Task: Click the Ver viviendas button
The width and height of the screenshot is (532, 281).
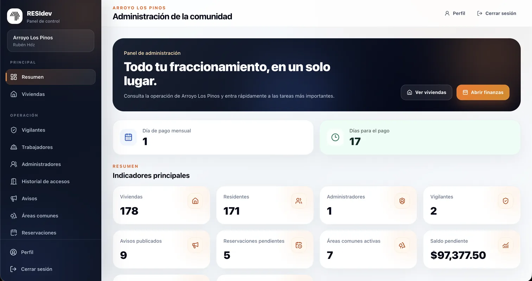Action: point(426,92)
